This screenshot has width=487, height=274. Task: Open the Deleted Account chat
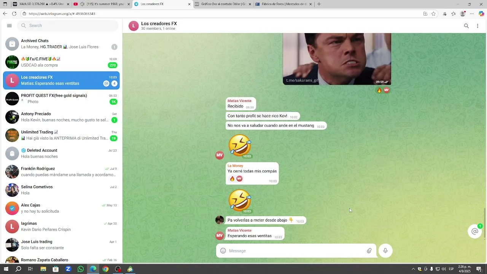tap(61, 153)
